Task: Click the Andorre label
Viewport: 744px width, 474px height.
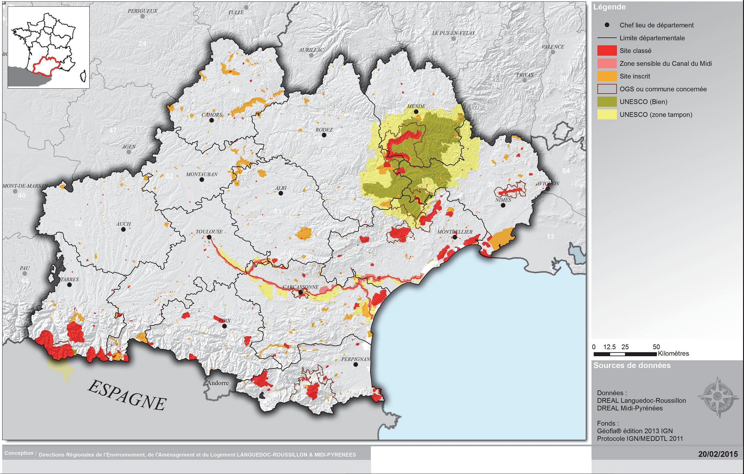Action: tap(218, 383)
